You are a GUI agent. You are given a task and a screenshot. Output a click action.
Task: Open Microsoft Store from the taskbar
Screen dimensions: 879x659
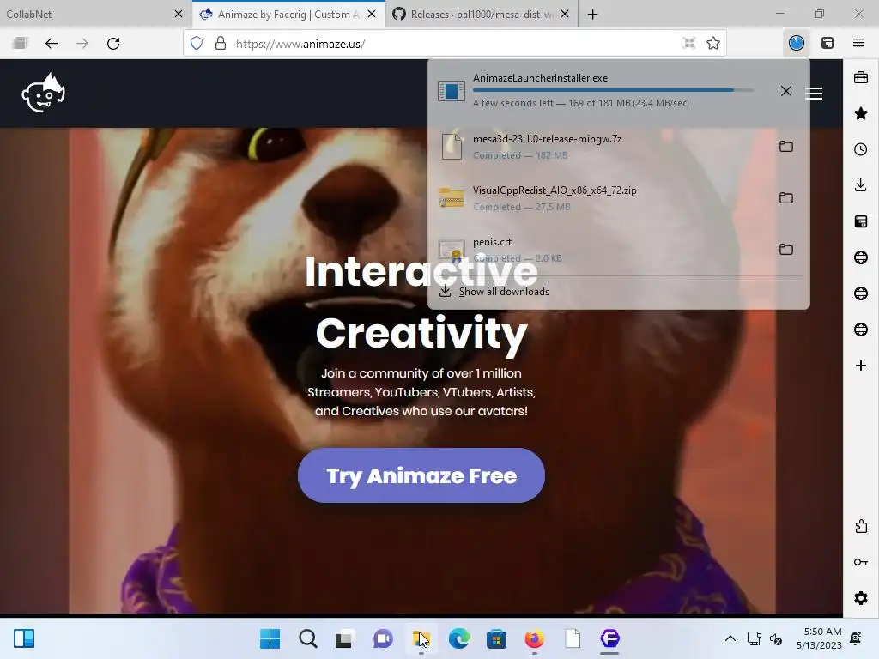pyautogui.click(x=496, y=638)
